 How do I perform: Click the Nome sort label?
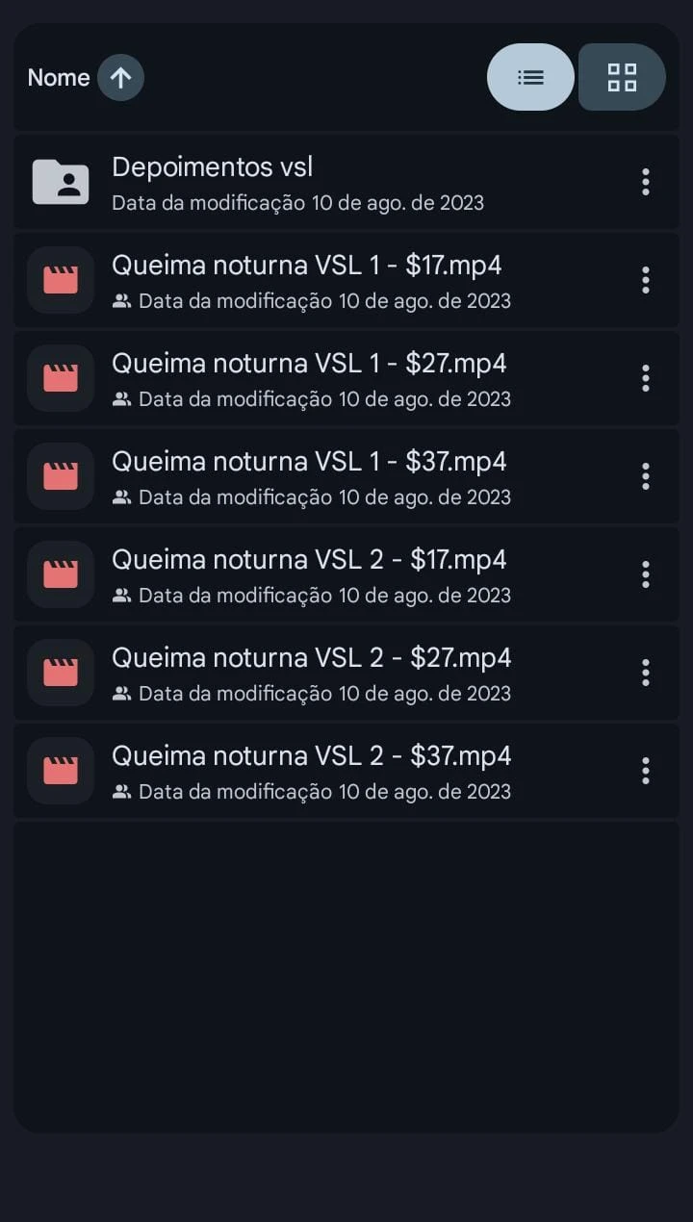[59, 78]
